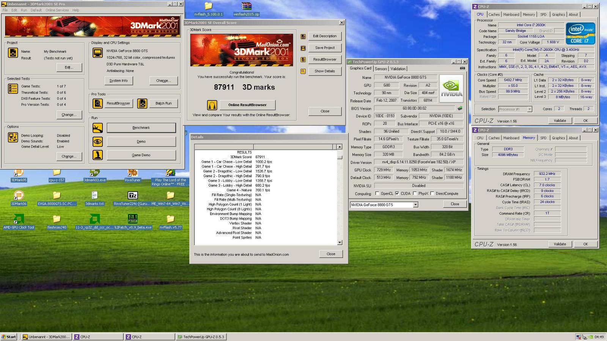Click the Save Project disk icon
607x341 pixels.
[x=303, y=48]
